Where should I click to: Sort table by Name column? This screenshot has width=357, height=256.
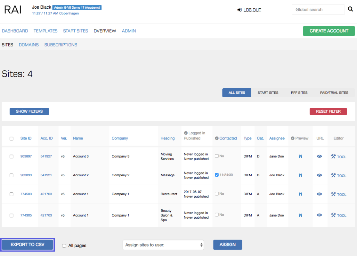[78, 138]
